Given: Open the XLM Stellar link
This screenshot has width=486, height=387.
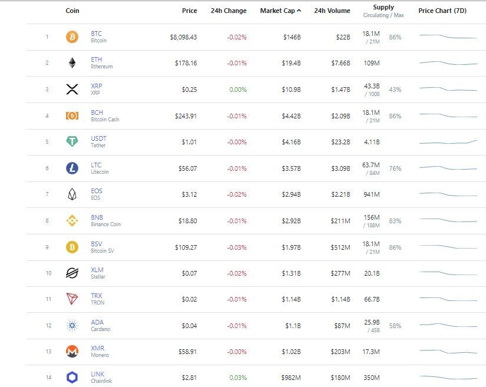Looking at the screenshot, I should pyautogui.click(x=97, y=270).
